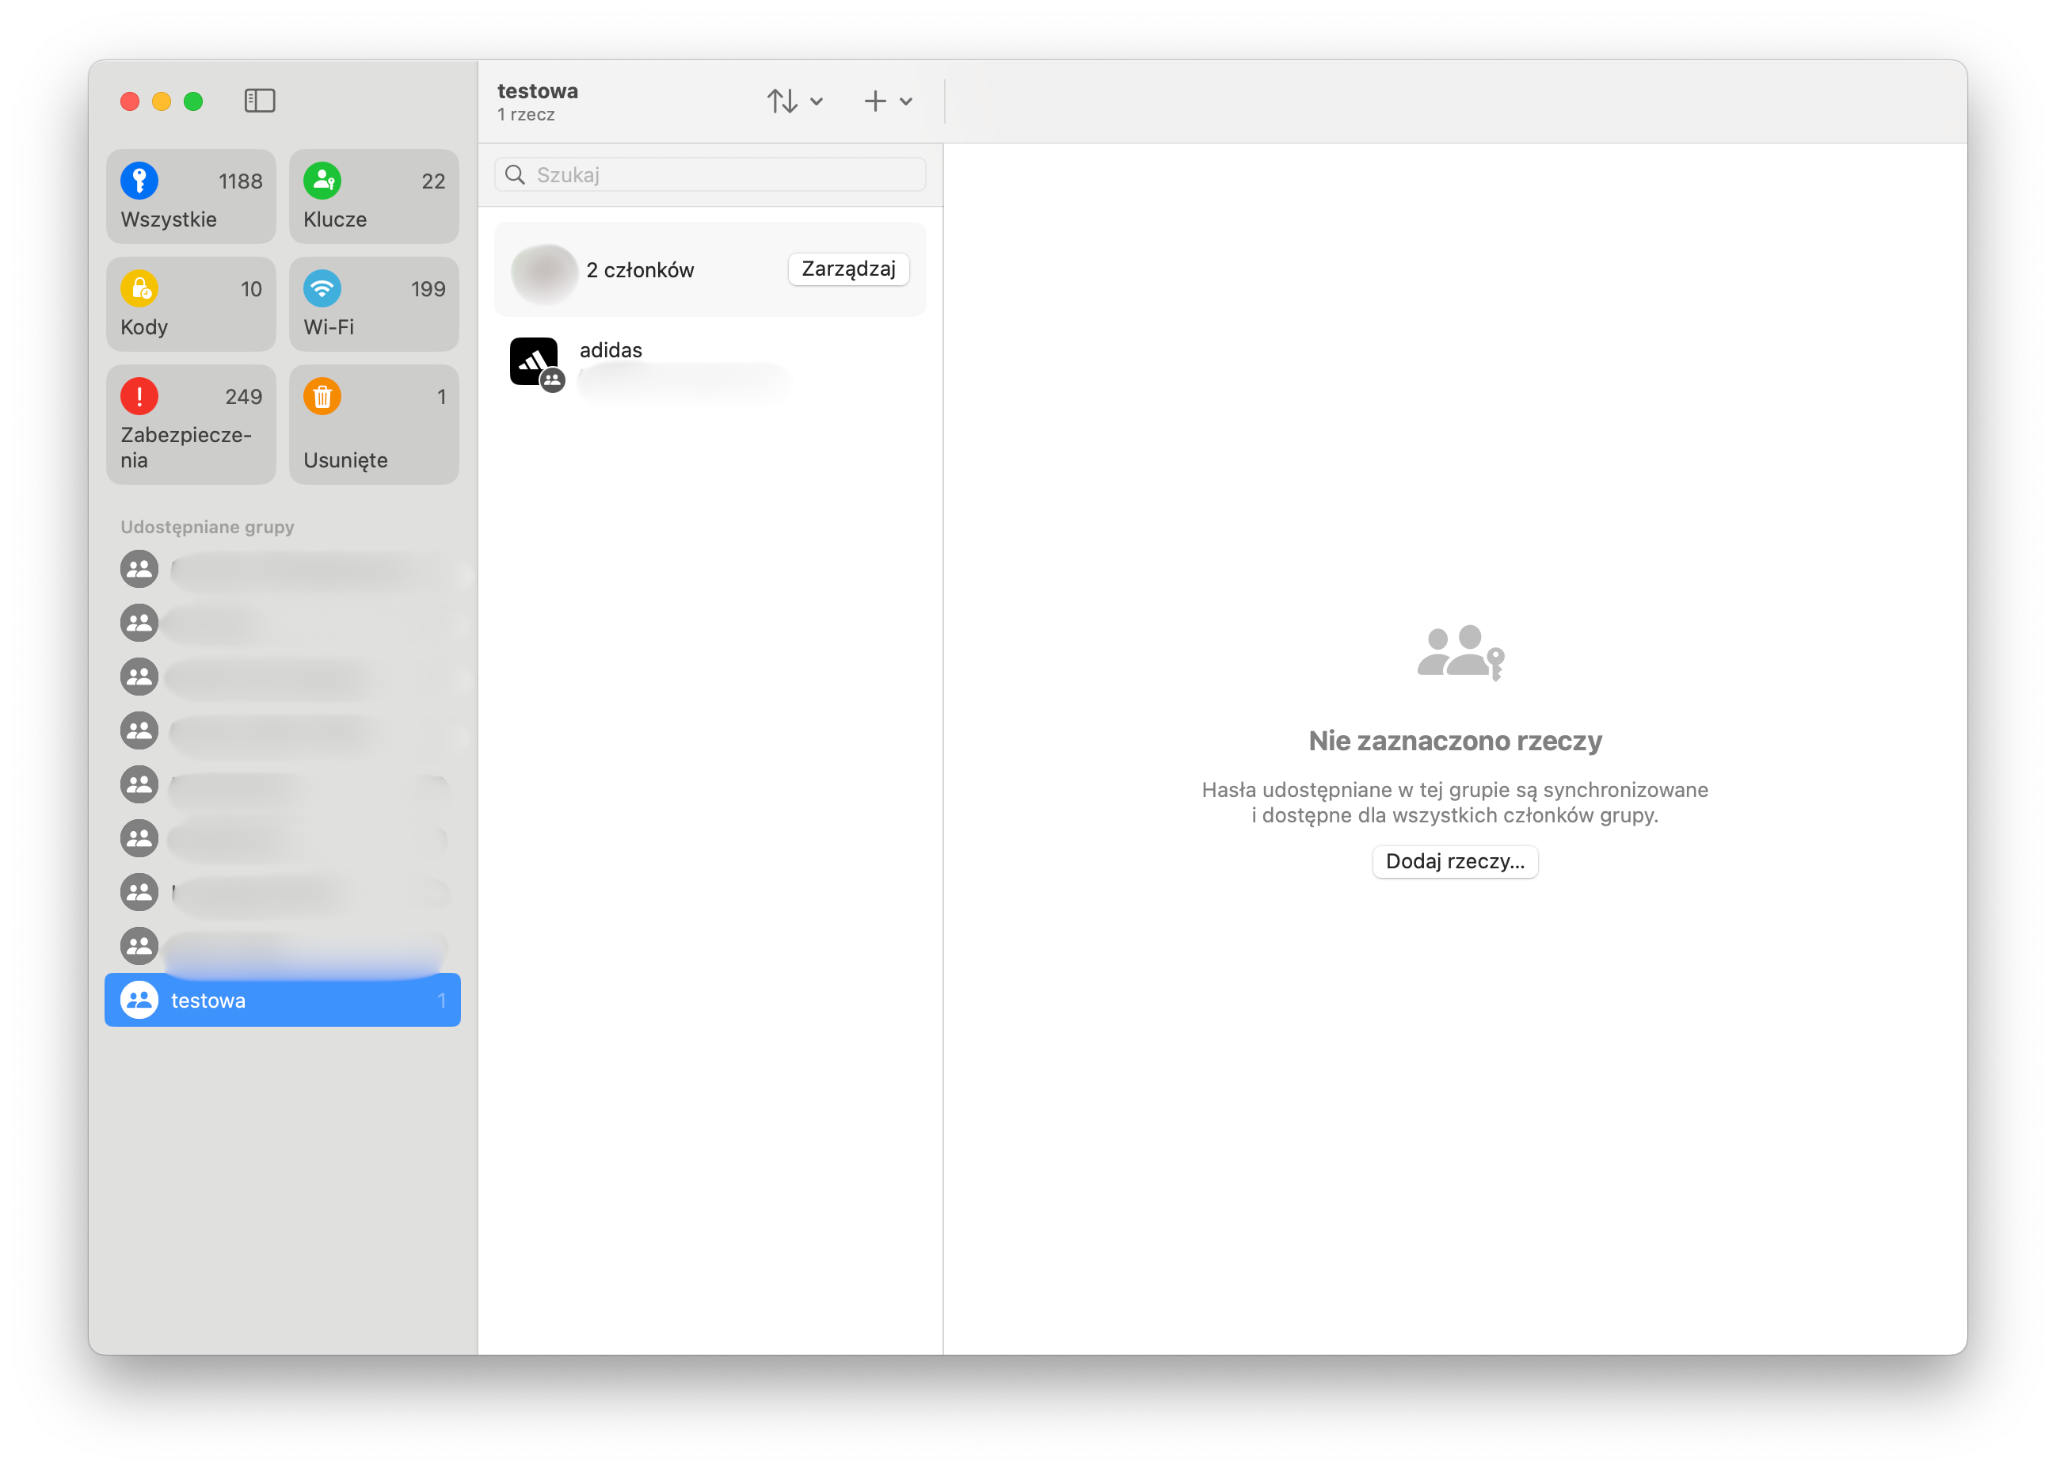Click the adidas app icon
Screen dimensions: 2056x1472
pyautogui.click(x=534, y=361)
